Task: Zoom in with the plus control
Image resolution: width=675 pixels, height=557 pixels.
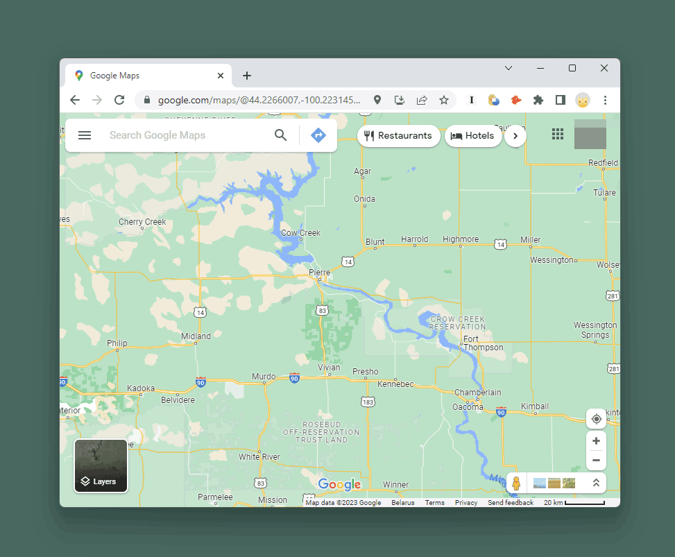Action: (x=596, y=440)
